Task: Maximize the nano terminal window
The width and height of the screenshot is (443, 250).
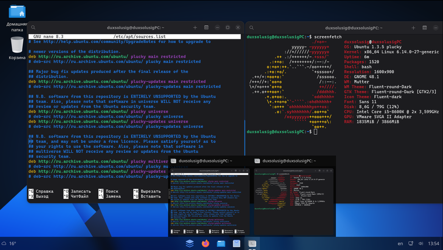Action: coord(228,27)
